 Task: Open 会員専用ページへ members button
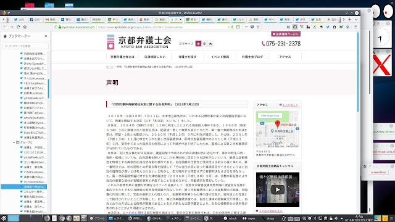click(x=286, y=34)
